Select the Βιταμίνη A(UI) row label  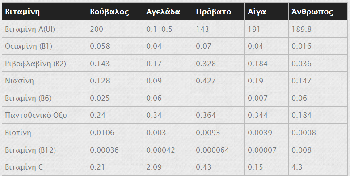pyautogui.click(x=30, y=29)
